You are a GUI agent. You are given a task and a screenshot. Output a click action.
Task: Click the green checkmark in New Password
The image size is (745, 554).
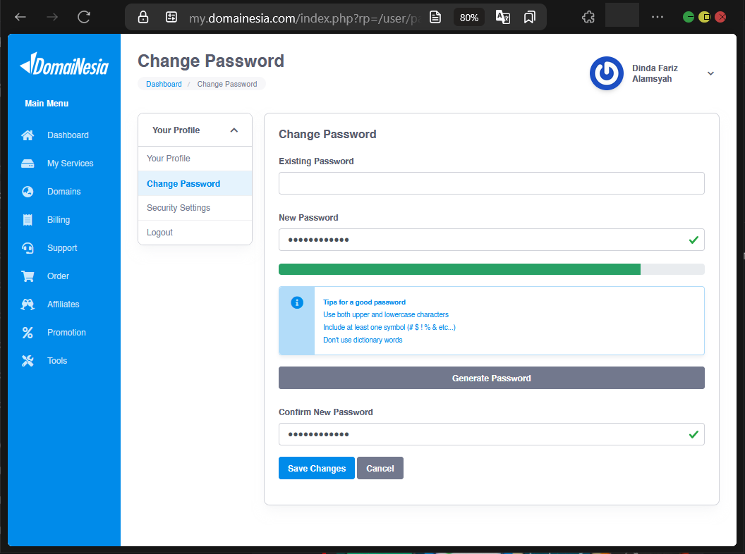693,240
